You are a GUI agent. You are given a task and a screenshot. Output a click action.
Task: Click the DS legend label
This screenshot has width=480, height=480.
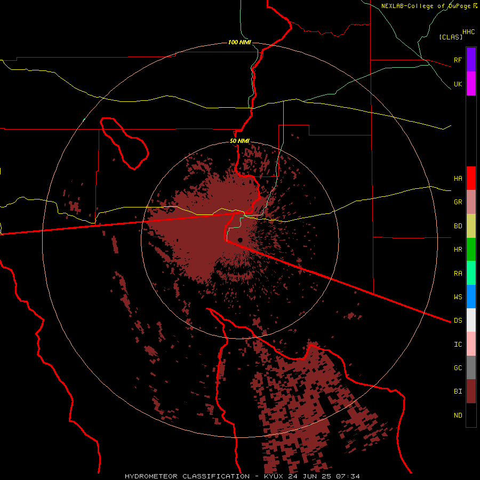click(x=458, y=320)
